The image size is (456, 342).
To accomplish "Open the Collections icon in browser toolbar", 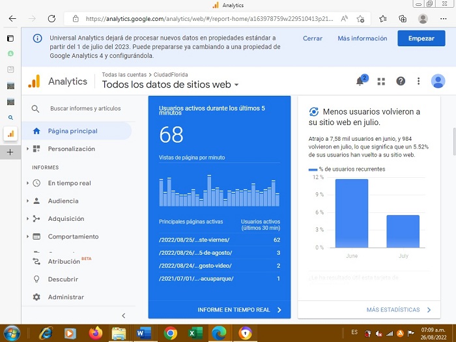I will (403, 19).
